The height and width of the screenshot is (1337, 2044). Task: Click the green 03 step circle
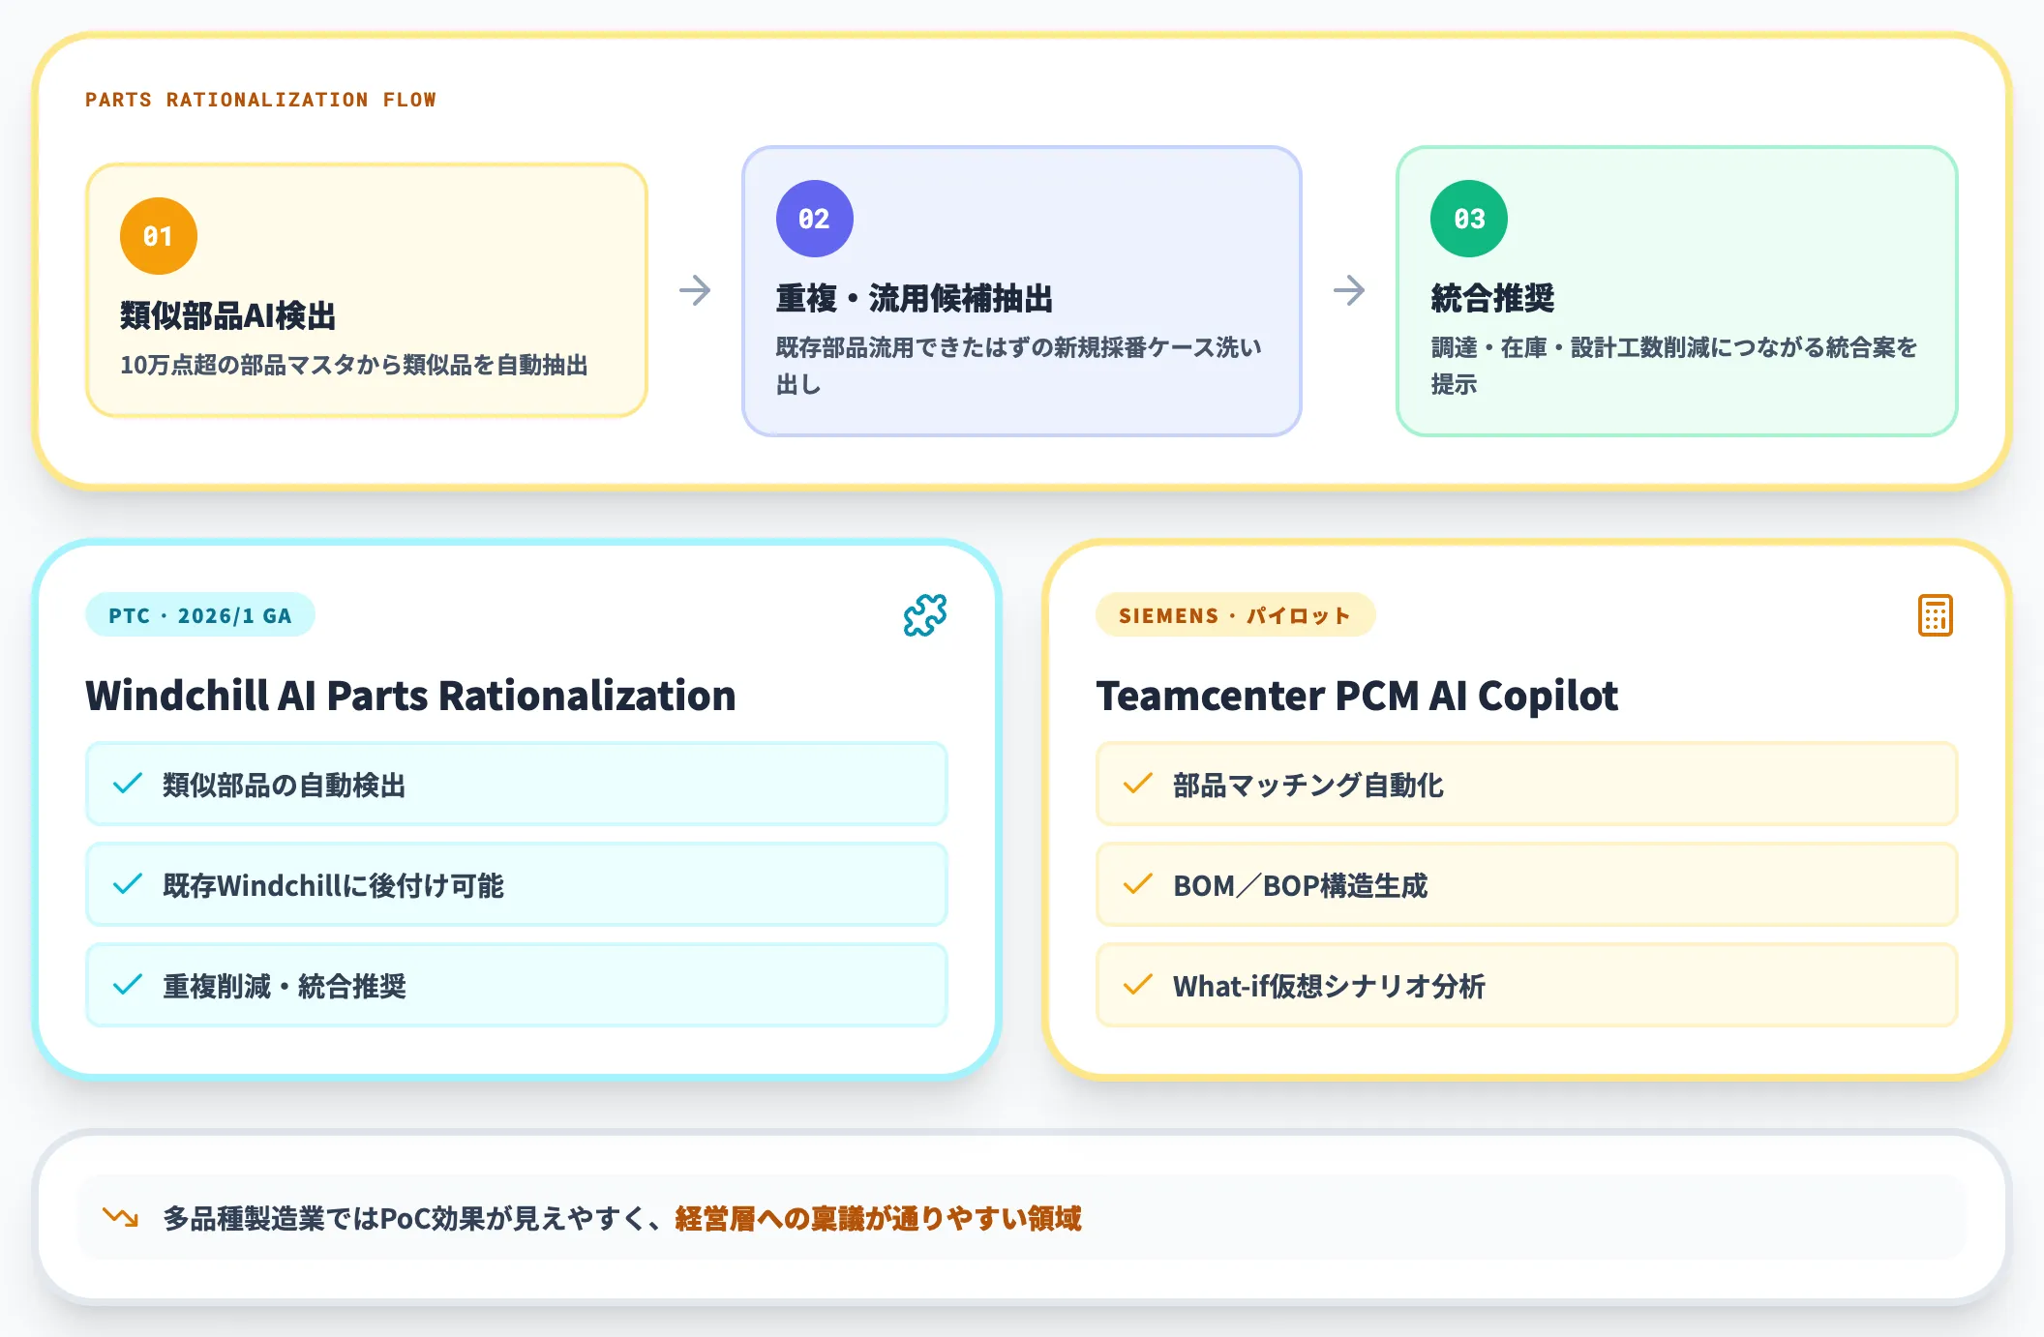tap(1469, 219)
